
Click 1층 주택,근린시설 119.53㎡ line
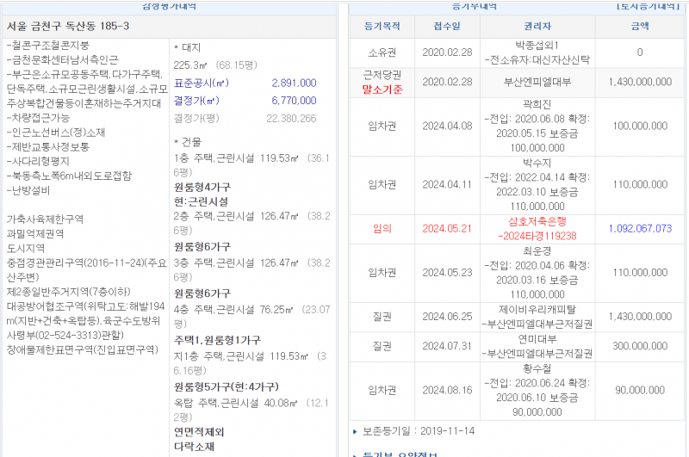coord(251,165)
